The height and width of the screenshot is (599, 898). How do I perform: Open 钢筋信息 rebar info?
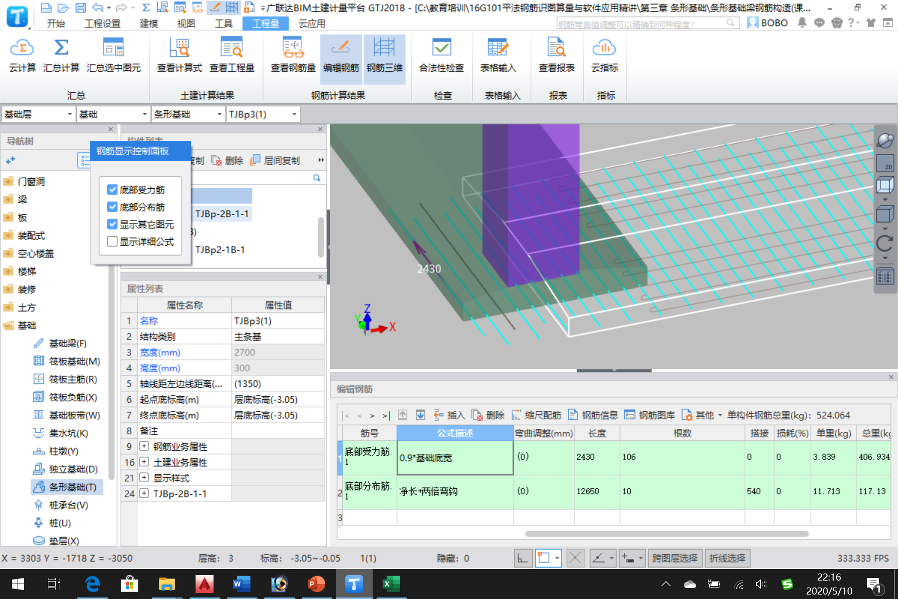593,415
